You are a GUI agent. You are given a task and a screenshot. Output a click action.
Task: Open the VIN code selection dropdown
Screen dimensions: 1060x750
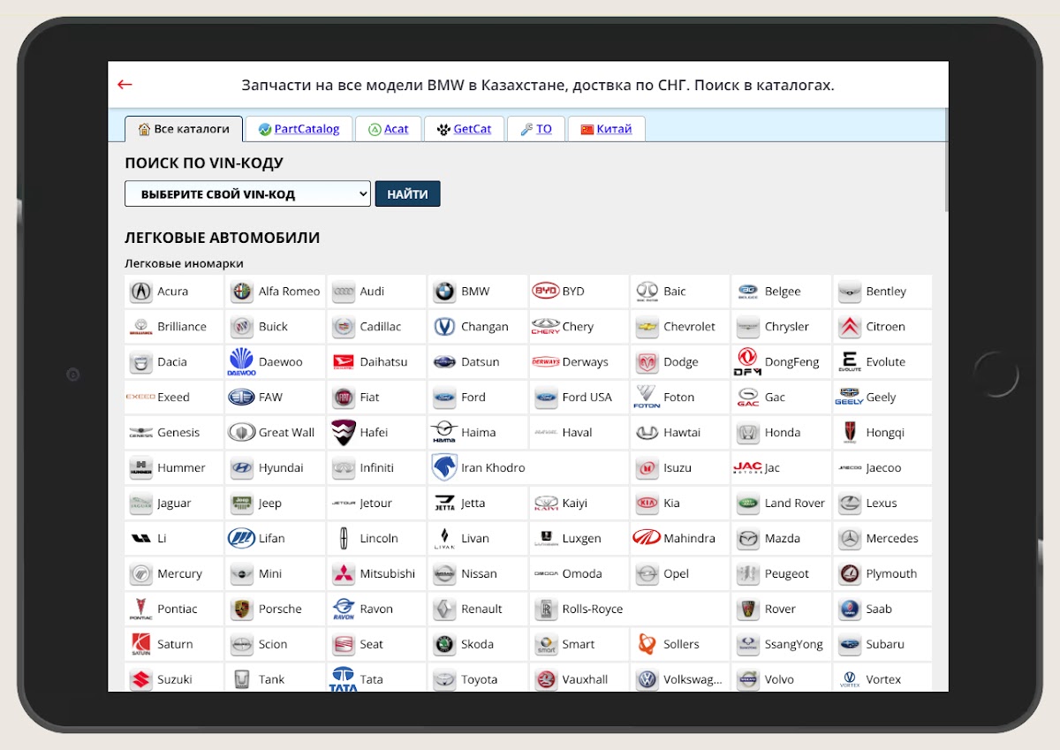247,194
